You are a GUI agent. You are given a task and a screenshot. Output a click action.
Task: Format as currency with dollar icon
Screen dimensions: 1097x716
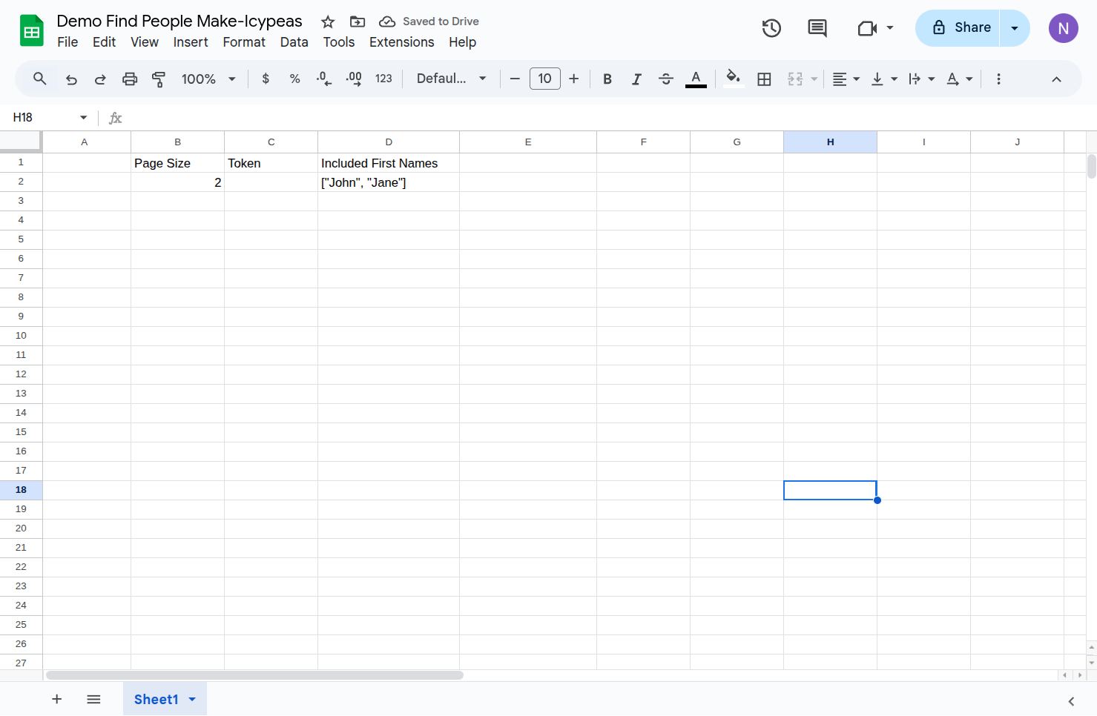click(x=266, y=79)
